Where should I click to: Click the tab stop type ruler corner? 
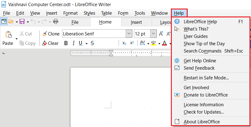pos(4,53)
